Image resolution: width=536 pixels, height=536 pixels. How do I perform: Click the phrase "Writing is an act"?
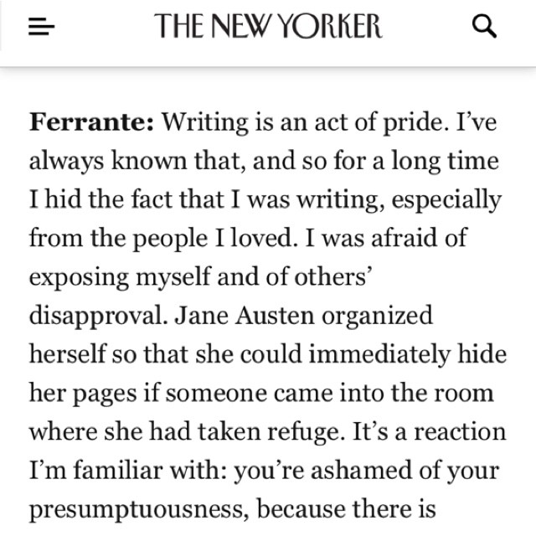[243, 124]
